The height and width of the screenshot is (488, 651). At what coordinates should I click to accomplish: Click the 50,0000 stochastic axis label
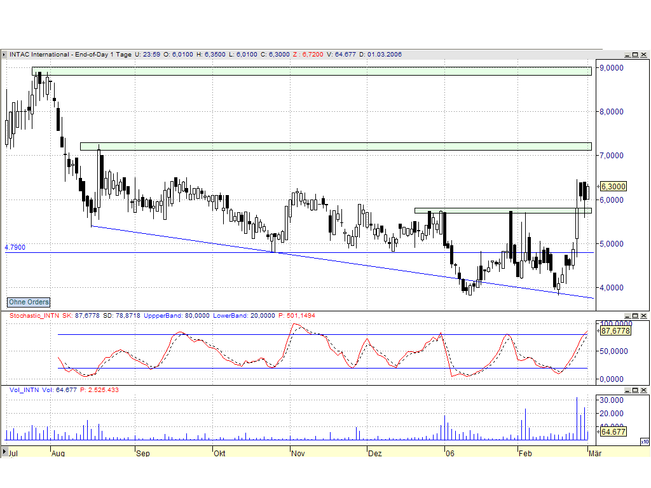pyautogui.click(x=613, y=351)
